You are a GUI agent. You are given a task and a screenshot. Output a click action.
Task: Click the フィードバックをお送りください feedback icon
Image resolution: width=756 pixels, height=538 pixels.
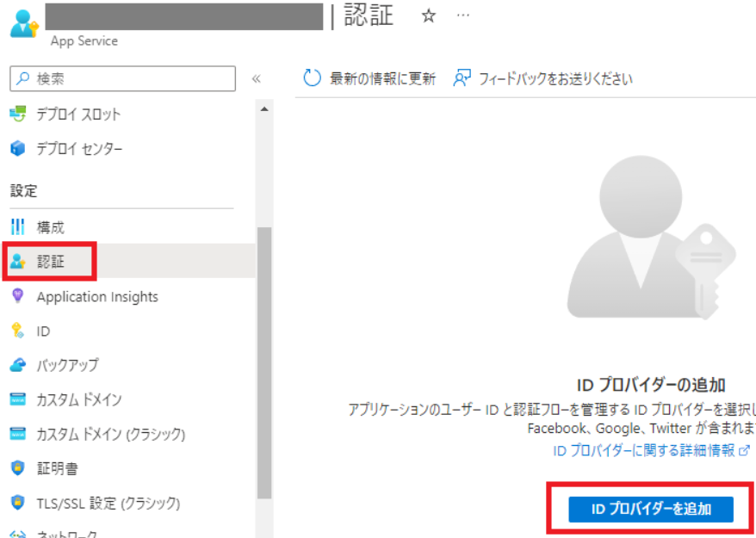coord(462,78)
